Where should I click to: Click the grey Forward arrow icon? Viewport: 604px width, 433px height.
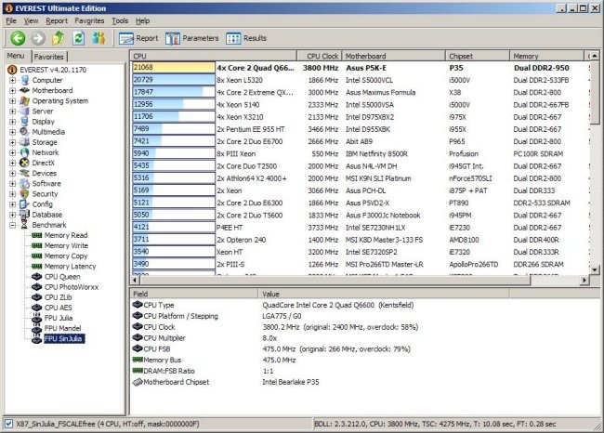pos(38,38)
